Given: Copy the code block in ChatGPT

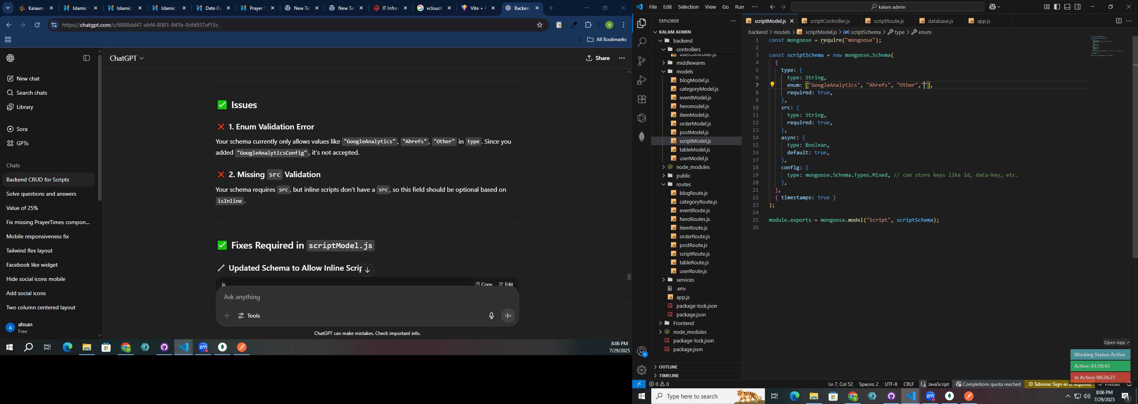Looking at the screenshot, I should point(484,284).
